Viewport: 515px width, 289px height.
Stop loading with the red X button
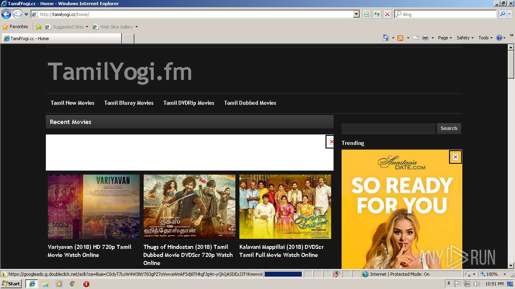click(387, 14)
